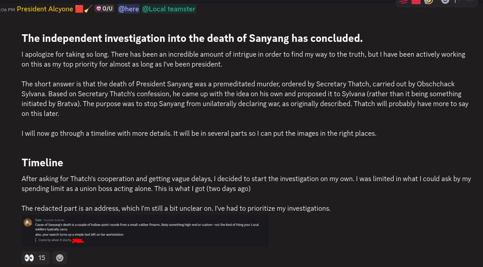Screen dimensions: 483x267
Task: Click the broom emoji beside username
Action: pos(88,9)
